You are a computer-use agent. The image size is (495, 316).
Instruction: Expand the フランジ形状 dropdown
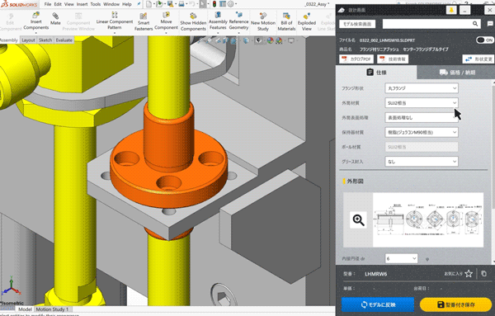click(422, 88)
